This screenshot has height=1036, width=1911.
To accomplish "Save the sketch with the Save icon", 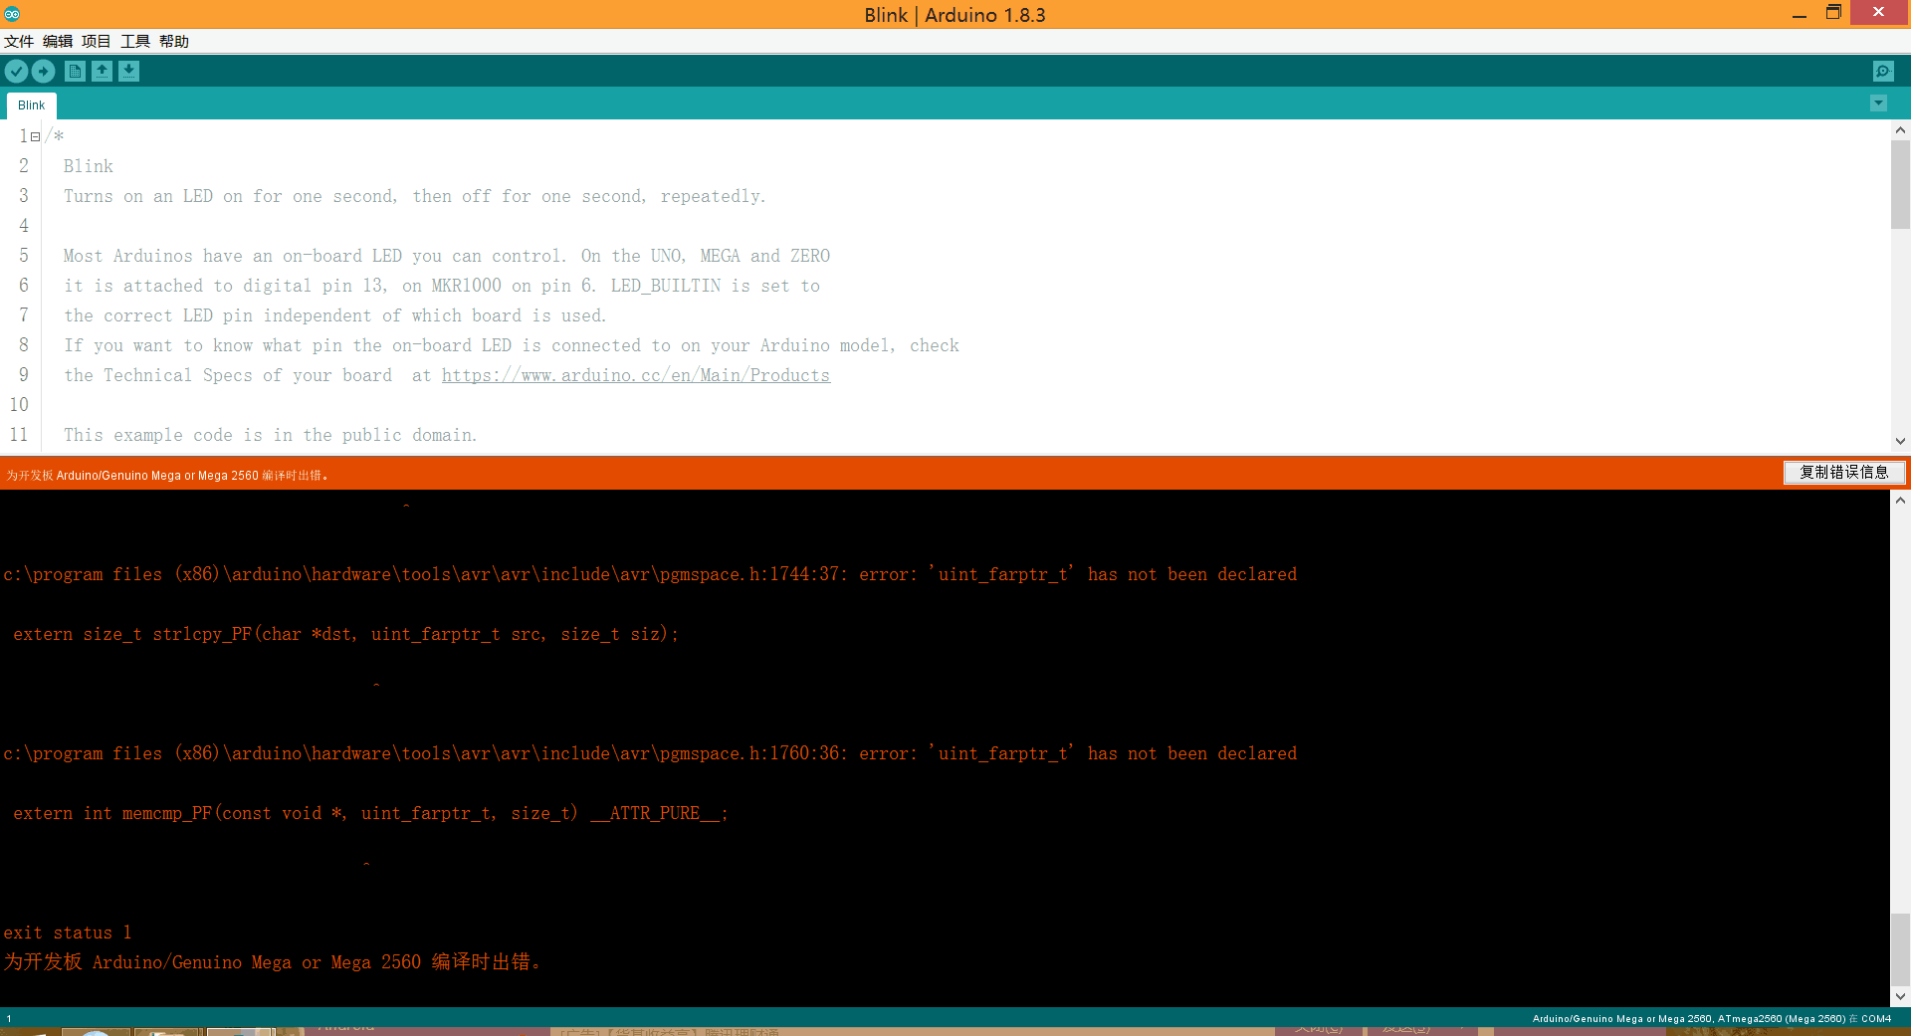I will click(x=129, y=71).
